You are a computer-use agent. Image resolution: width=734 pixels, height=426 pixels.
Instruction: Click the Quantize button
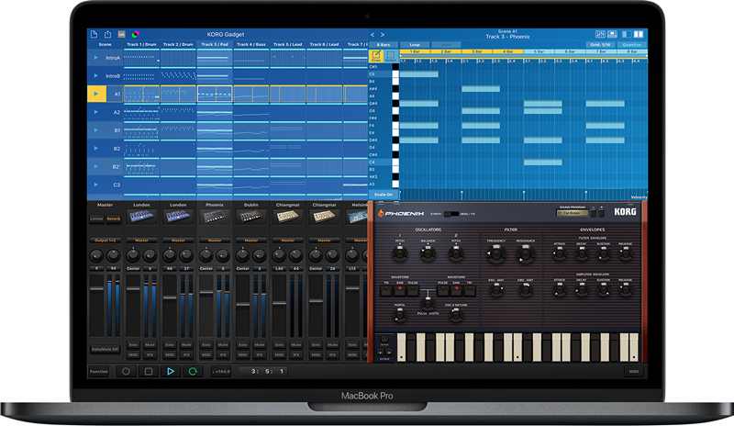point(631,44)
